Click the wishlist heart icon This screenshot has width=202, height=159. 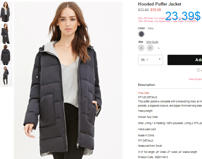click(198, 70)
